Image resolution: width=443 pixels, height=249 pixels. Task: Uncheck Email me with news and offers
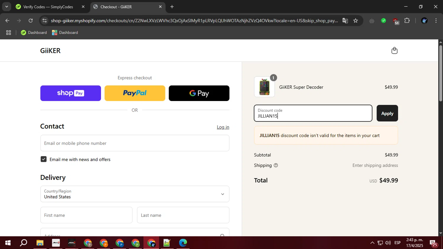pyautogui.click(x=43, y=159)
